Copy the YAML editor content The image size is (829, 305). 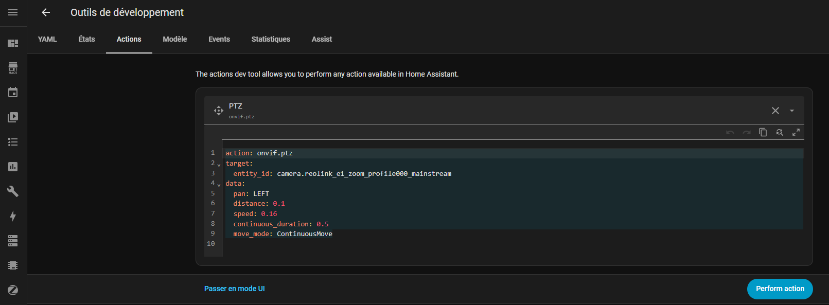pos(763,132)
